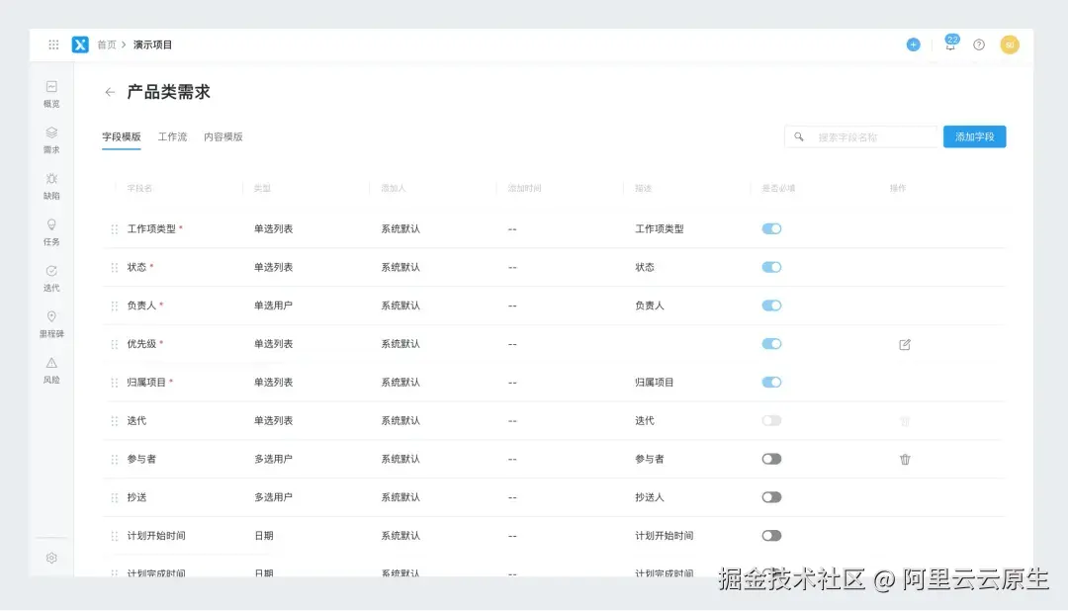1068x611 pixels.
Task: Open project settings via the gear icon
Action: [x=50, y=558]
